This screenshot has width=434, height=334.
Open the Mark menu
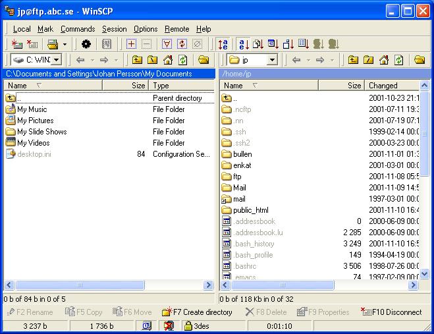click(45, 29)
